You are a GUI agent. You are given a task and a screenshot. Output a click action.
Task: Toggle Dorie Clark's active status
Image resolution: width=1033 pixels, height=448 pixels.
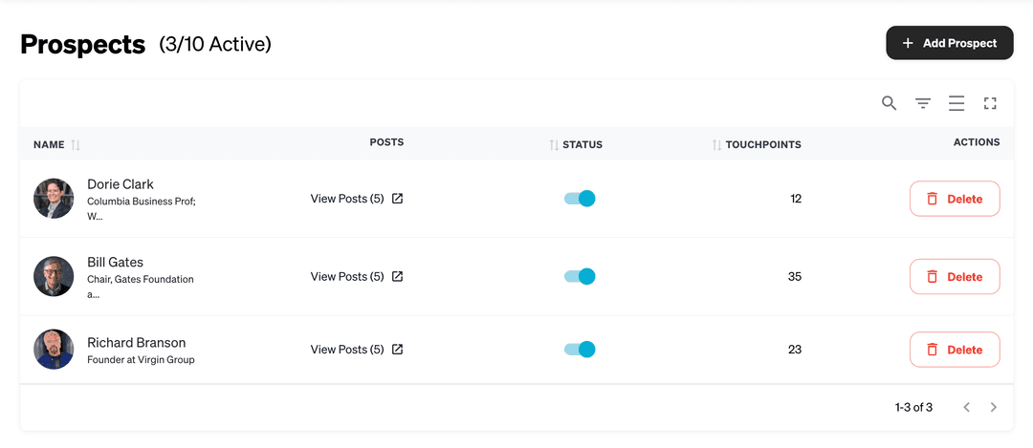(x=580, y=199)
